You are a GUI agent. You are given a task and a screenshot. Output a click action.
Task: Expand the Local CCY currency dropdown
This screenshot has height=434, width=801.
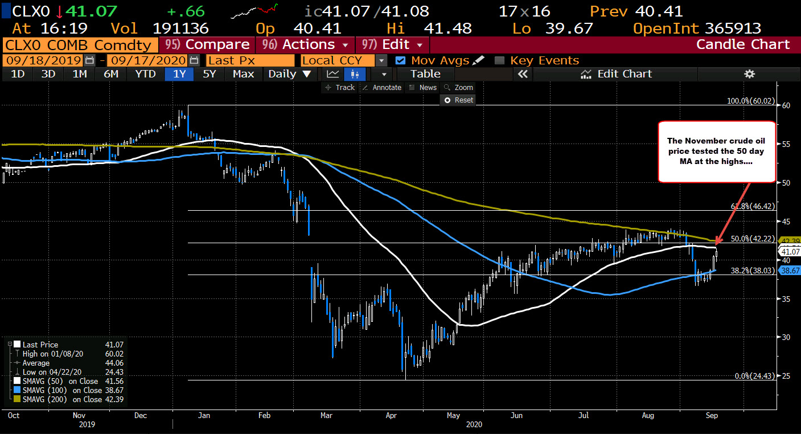(381, 60)
